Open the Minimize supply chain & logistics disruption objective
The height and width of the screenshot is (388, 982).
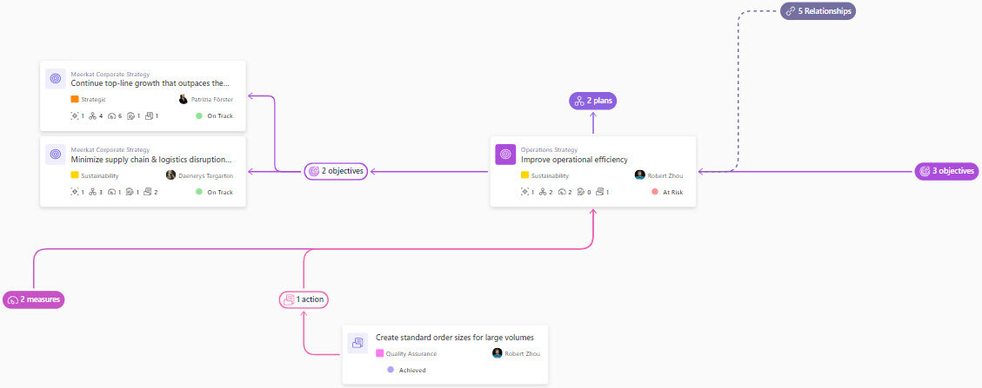(150, 160)
